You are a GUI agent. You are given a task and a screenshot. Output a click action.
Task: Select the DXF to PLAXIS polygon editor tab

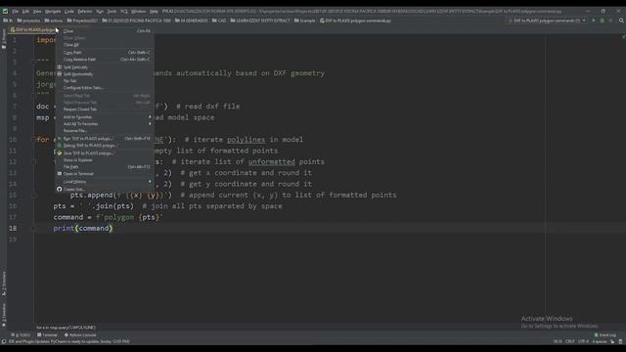coord(33,30)
